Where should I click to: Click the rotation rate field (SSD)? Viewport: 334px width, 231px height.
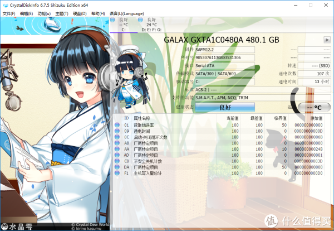(314, 66)
